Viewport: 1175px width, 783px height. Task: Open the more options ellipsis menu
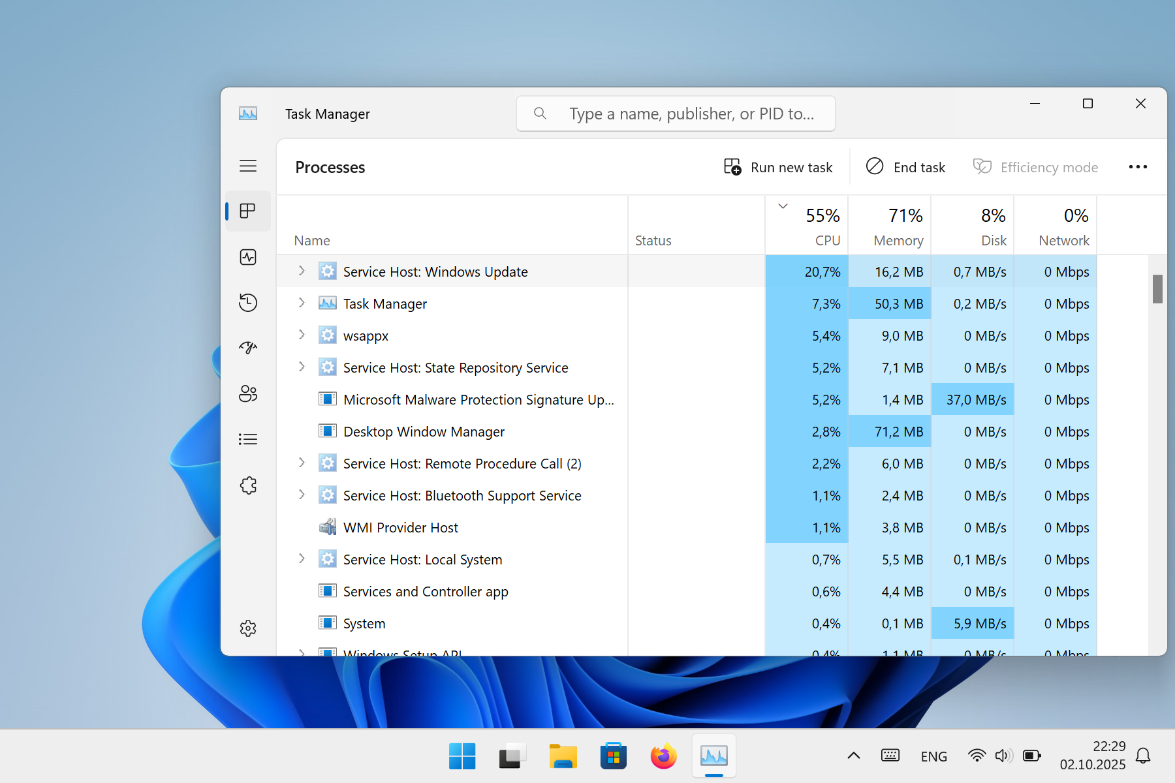[x=1138, y=167]
